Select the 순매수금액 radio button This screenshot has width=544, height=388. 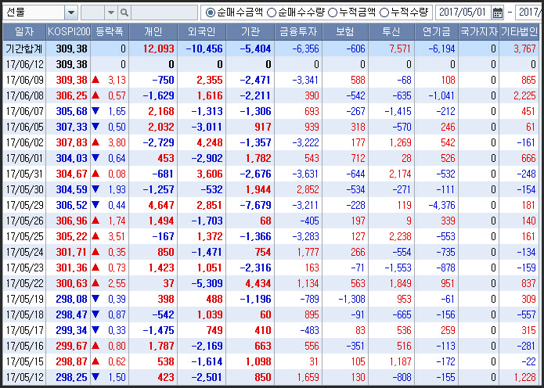point(210,13)
